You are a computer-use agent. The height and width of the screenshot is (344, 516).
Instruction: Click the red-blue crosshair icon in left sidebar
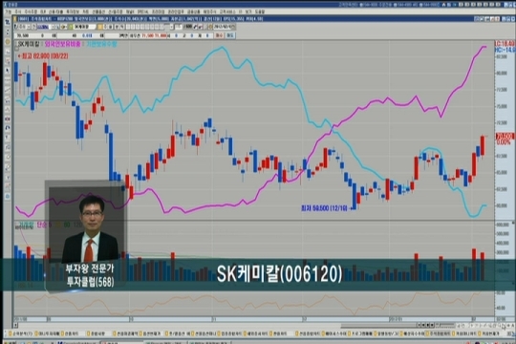(x=8, y=118)
